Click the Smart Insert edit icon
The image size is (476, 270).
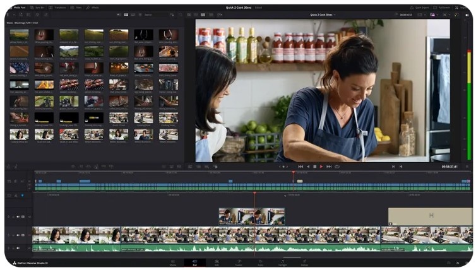[x=73, y=167]
